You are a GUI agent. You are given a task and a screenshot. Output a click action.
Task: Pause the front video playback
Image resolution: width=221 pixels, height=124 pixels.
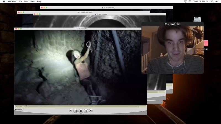[81, 111]
